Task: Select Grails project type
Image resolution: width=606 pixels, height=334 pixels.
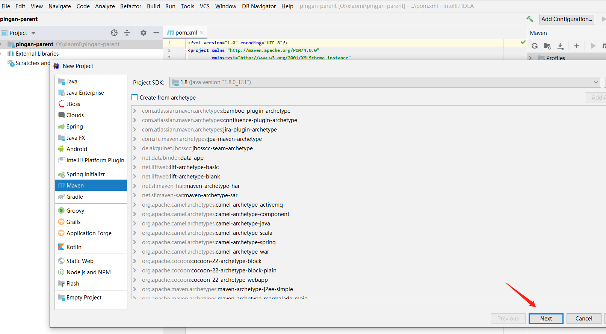Action: [x=91, y=222]
